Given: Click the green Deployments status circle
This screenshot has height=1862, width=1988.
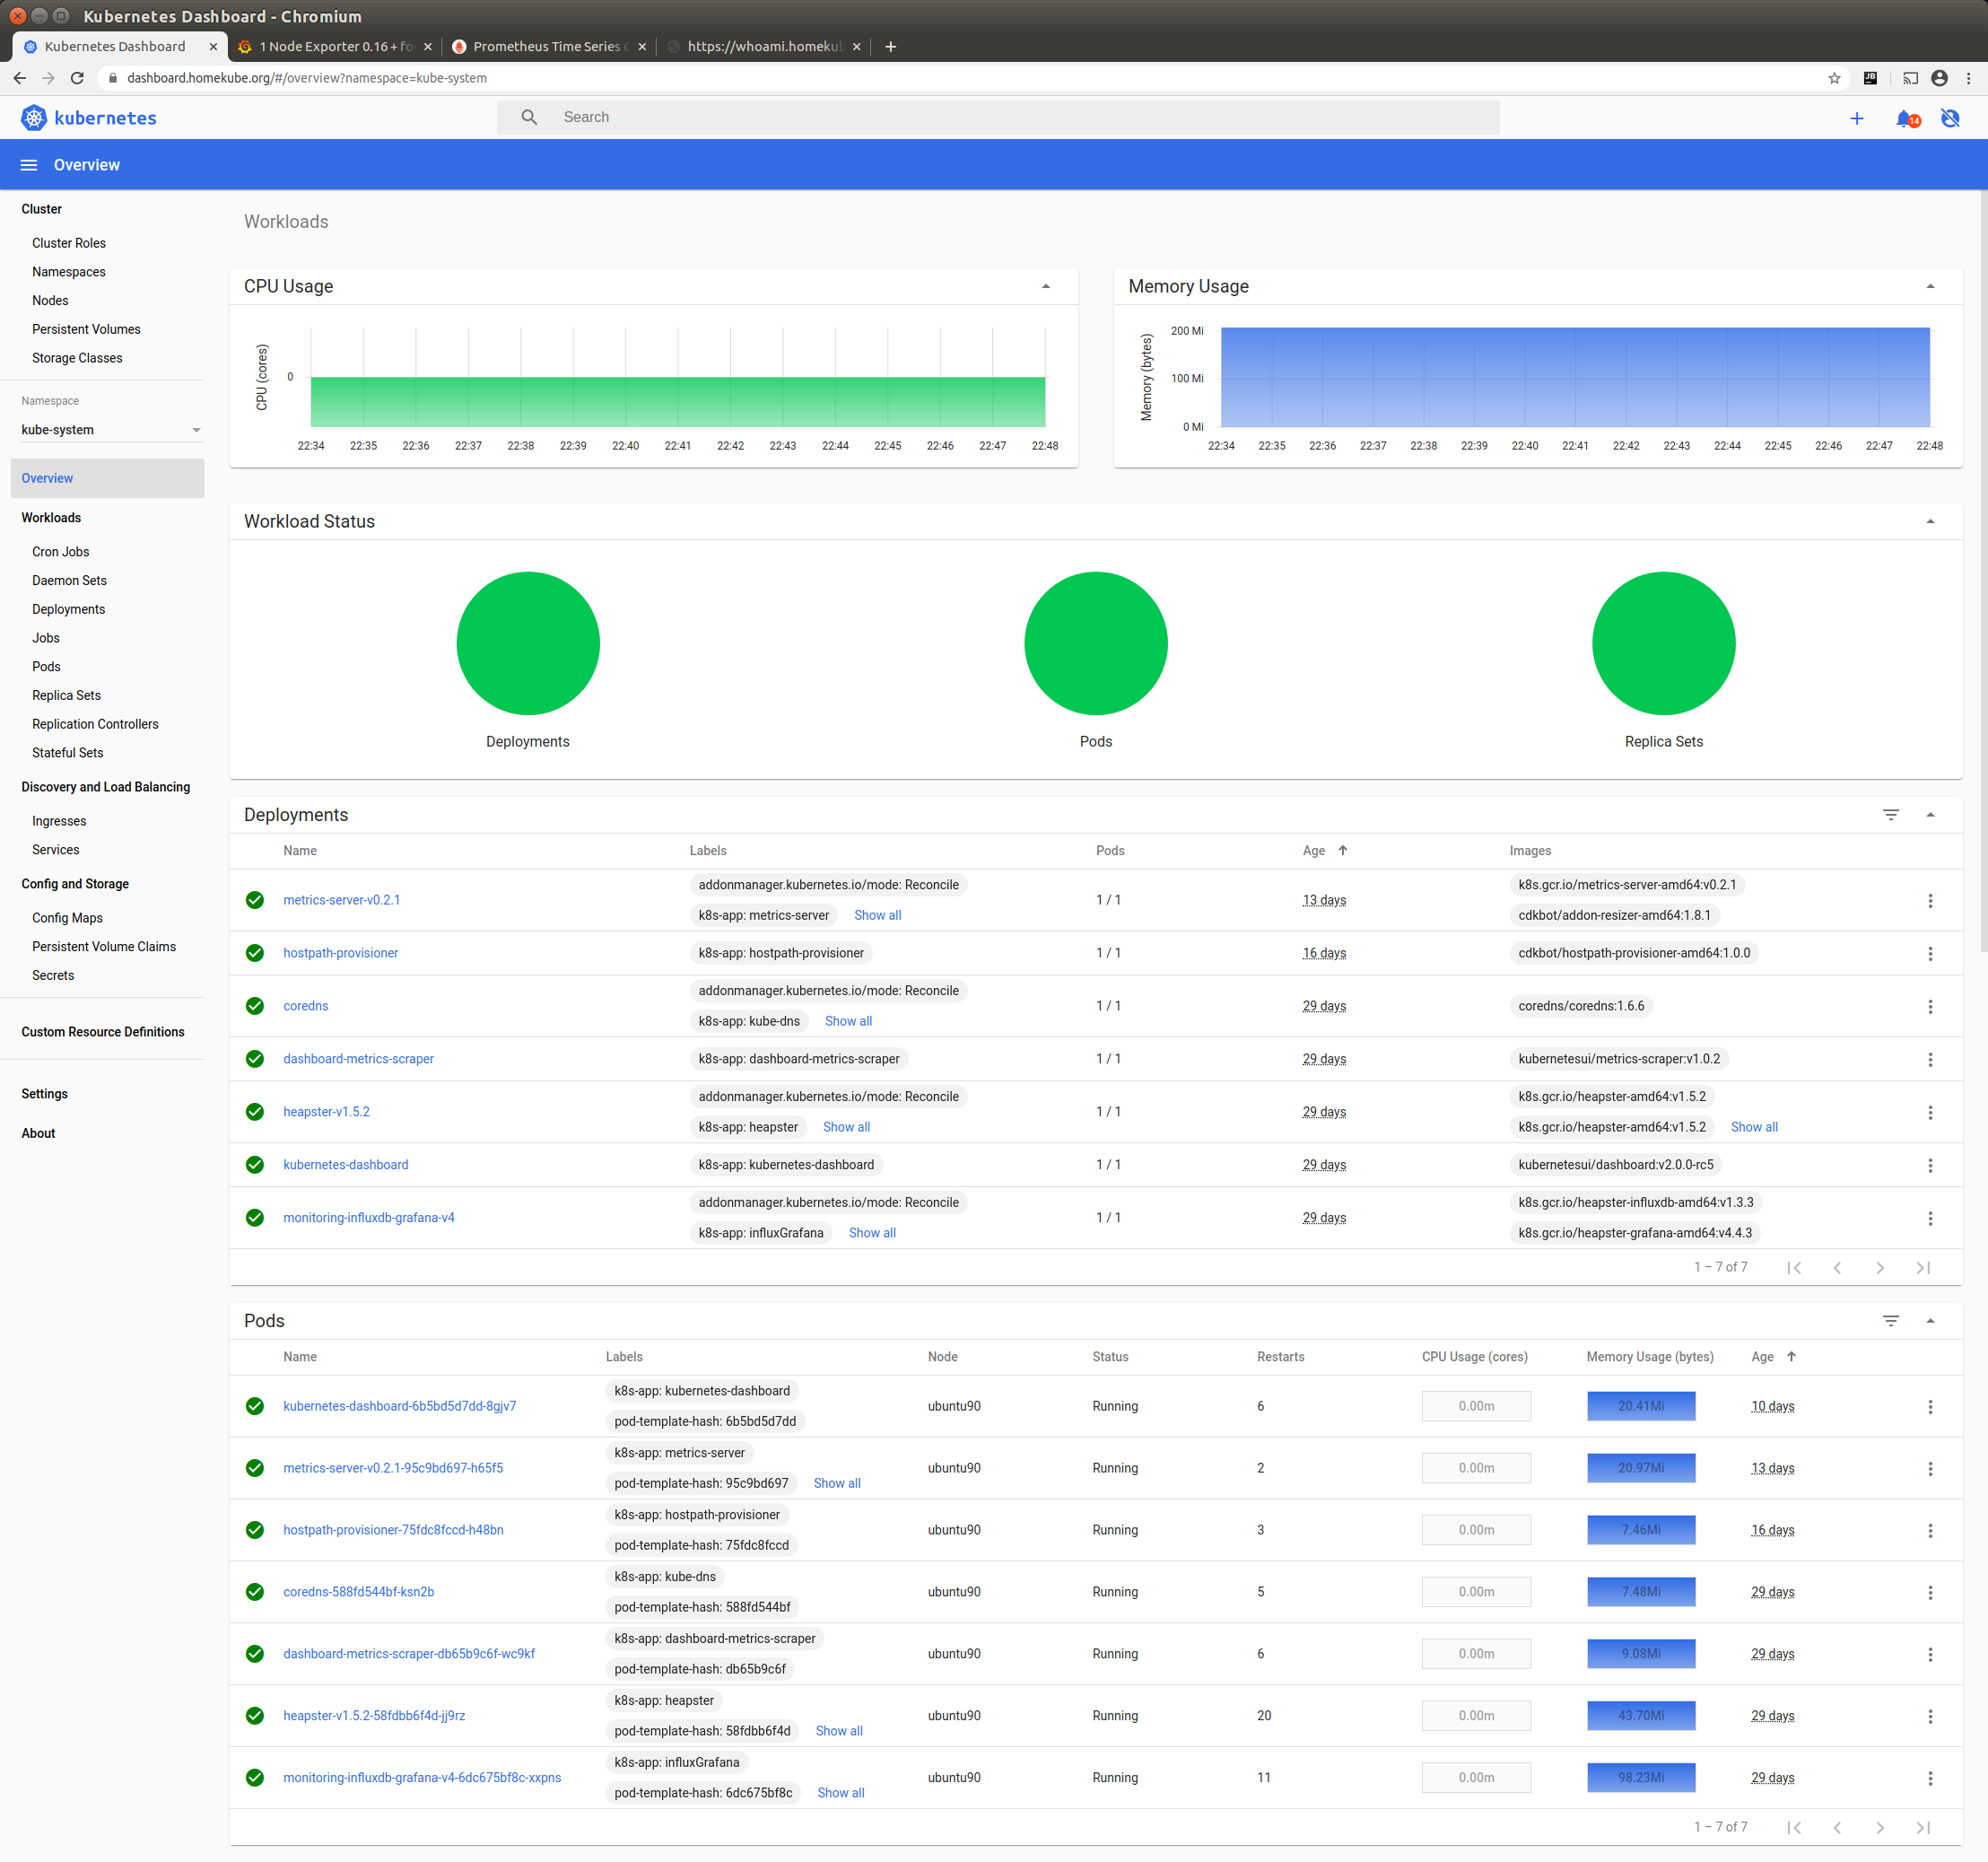Looking at the screenshot, I should pos(528,643).
